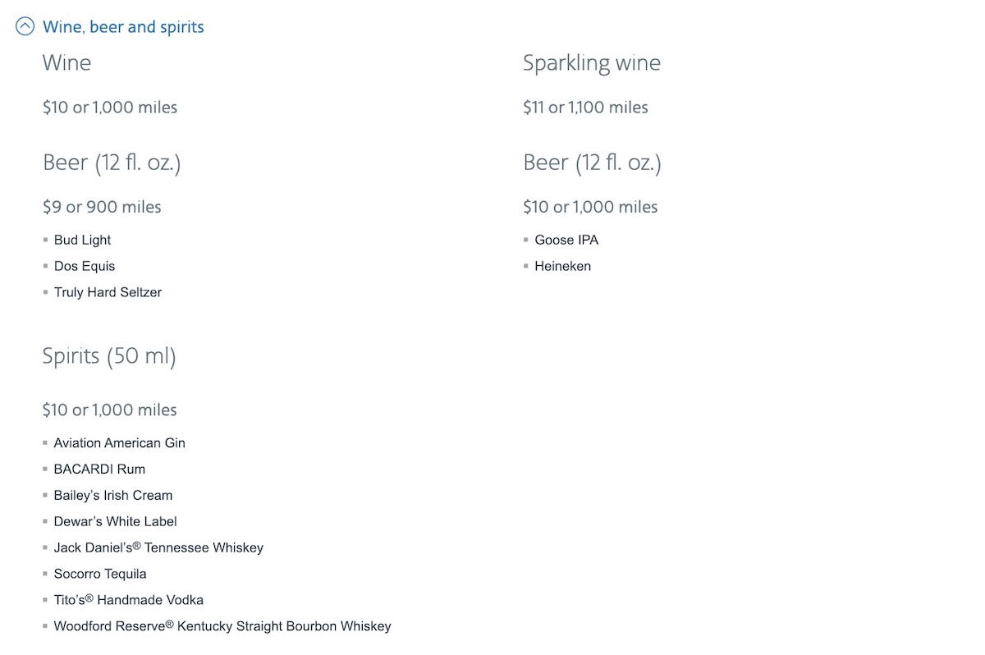Click the Truly Hard Seltzer item
The height and width of the screenshot is (655, 985).
[x=108, y=292]
